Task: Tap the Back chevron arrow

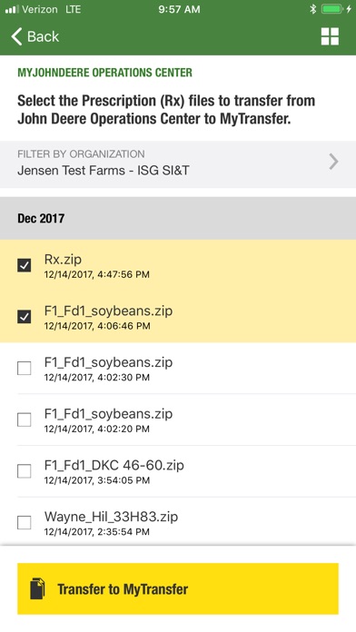Action: point(16,36)
